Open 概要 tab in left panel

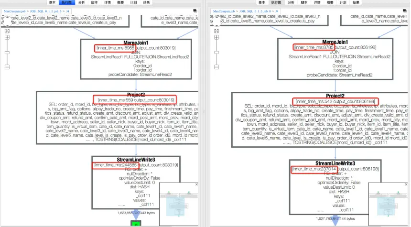tap(120, 2)
